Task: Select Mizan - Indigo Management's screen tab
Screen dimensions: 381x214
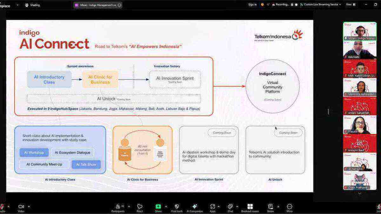Action: (x=98, y=5)
